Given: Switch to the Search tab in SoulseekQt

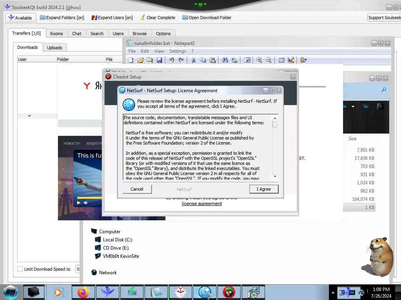Looking at the screenshot, I should pos(97,34).
